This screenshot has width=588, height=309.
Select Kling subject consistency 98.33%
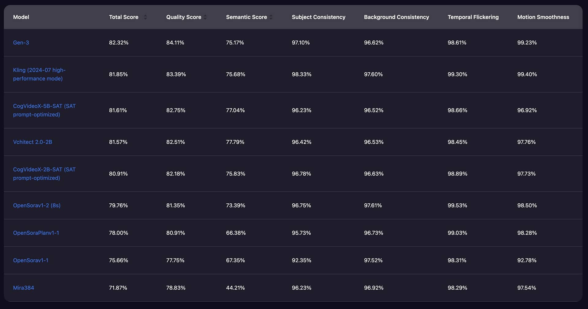(302, 74)
